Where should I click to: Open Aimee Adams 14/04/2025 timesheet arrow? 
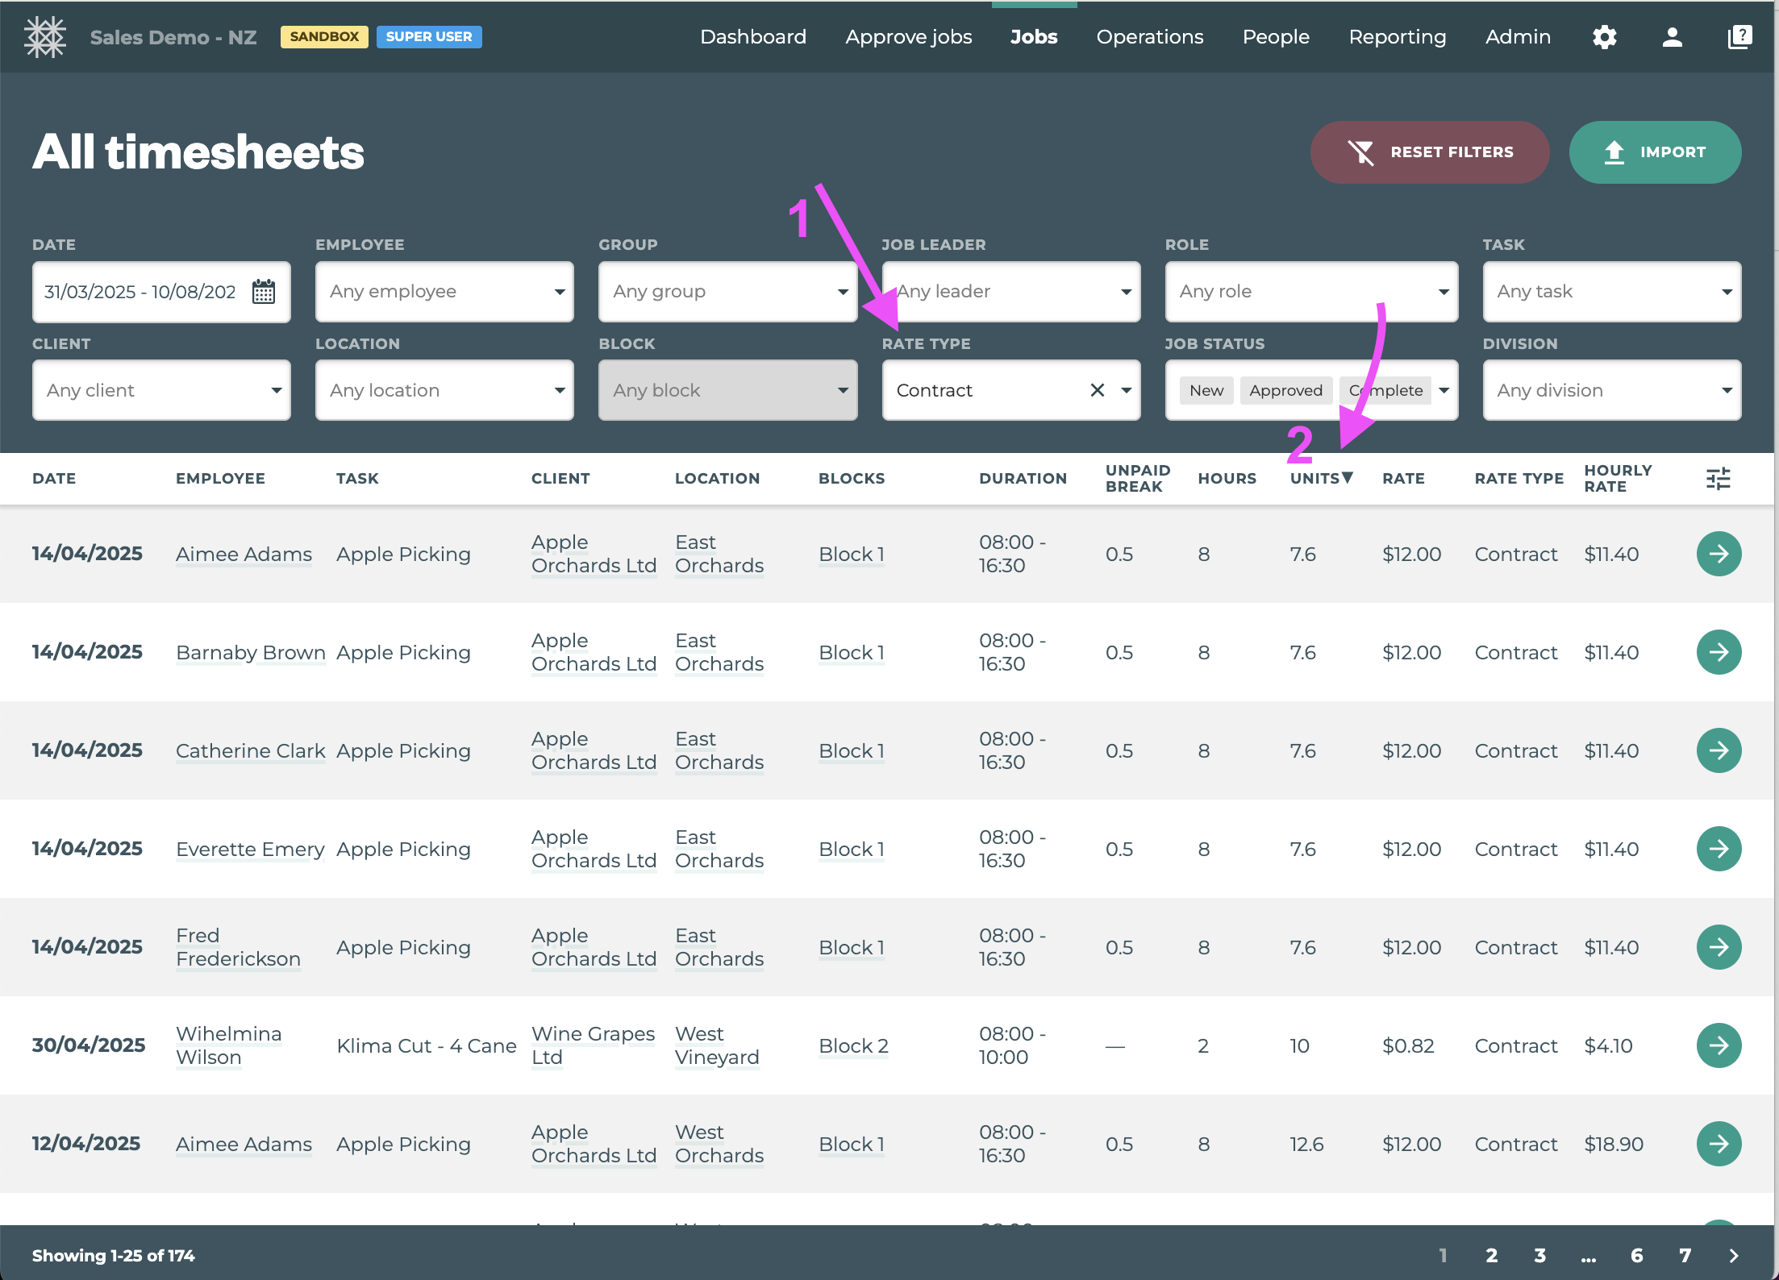[x=1719, y=554]
